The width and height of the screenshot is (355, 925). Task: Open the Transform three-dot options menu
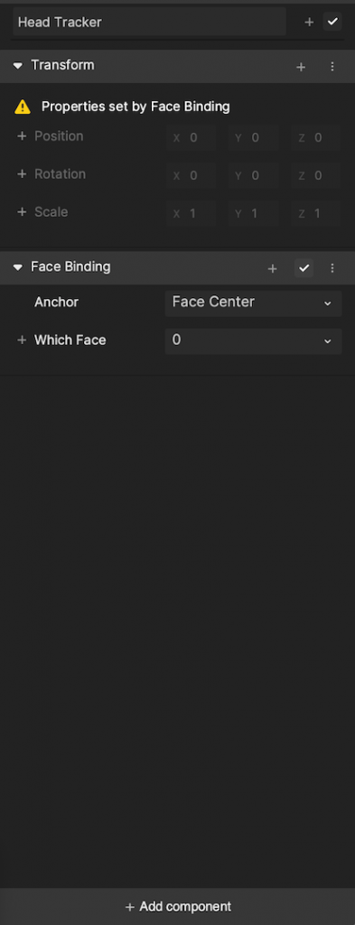coord(332,67)
